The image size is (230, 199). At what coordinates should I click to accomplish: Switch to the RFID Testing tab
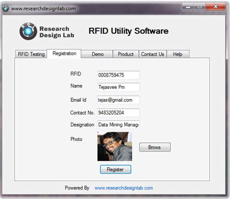(31, 54)
